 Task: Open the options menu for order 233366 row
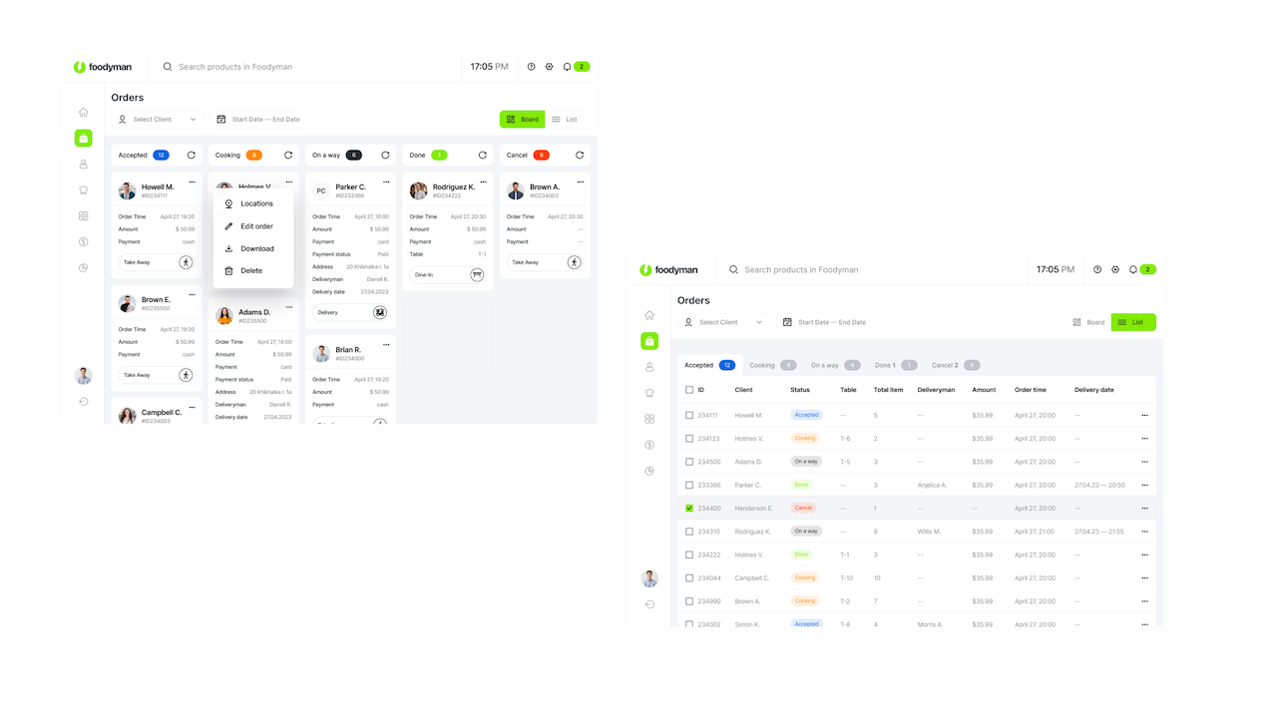(x=1144, y=485)
